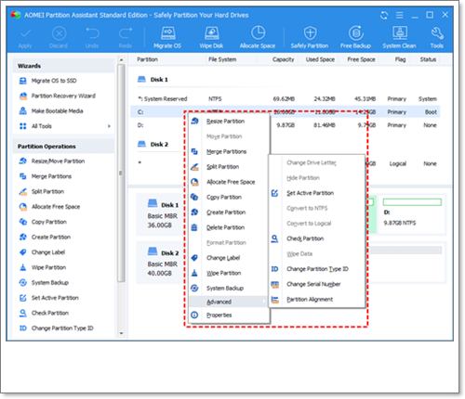
Task: Expand the All Tools submenu arrow
Action: [109, 126]
